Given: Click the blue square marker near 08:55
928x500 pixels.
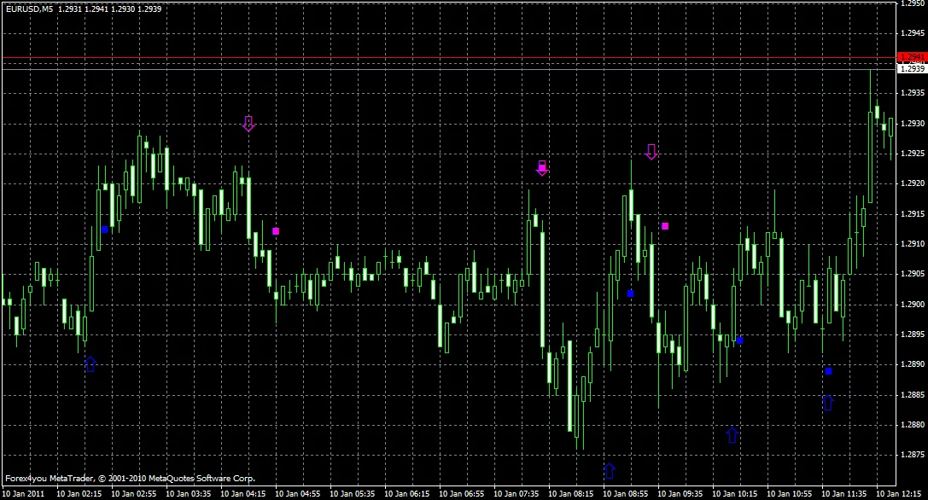Looking at the screenshot, I should pos(630,294).
